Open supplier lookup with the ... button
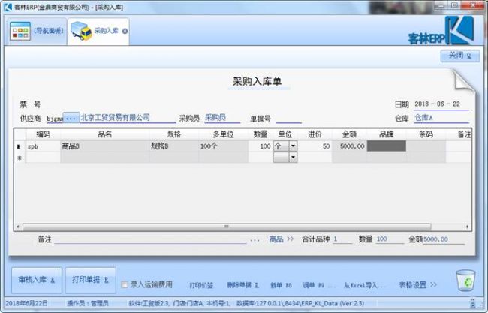Viewport: 488px width, 313px height. (x=71, y=118)
